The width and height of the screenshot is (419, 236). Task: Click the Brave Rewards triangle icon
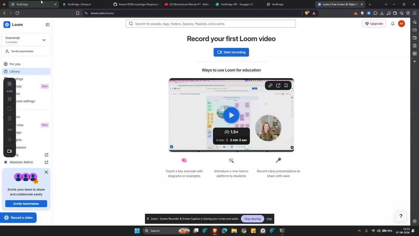(x=314, y=13)
